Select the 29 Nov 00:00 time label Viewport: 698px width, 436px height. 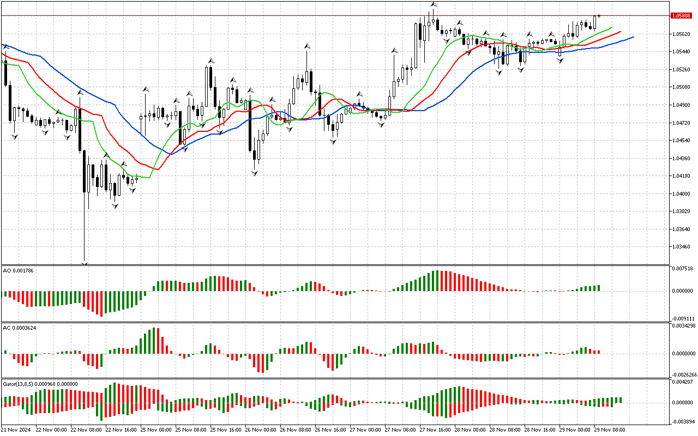[x=574, y=429]
